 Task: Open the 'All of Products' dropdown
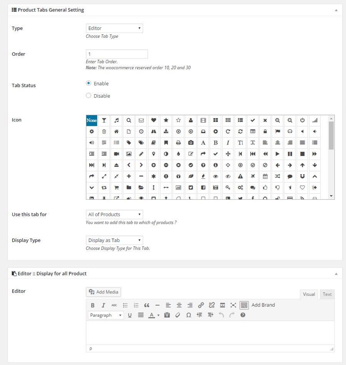click(x=114, y=214)
